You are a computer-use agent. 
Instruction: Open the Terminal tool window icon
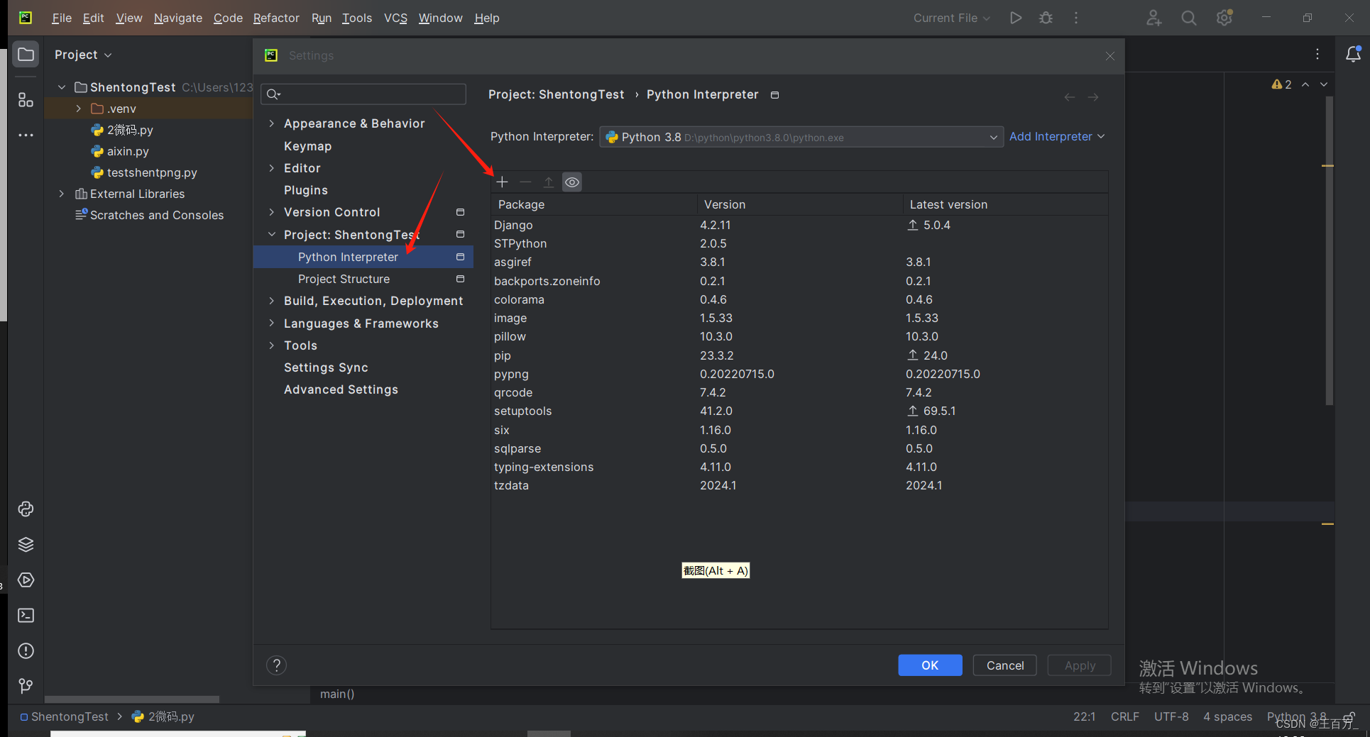[26, 616]
